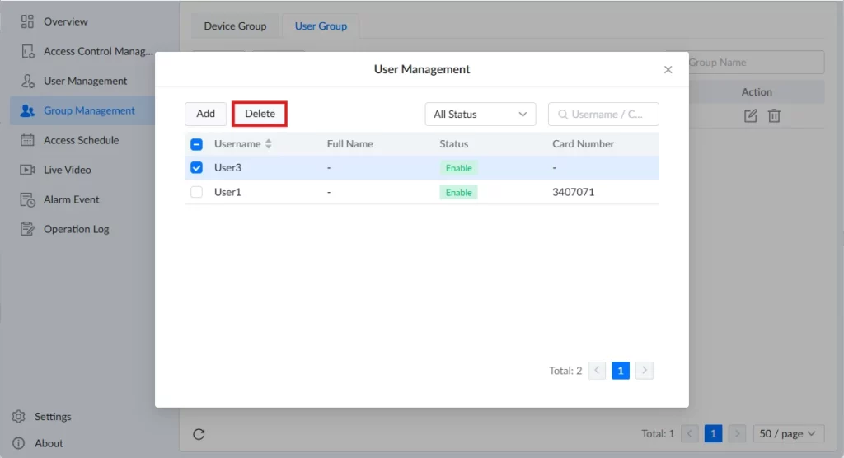Click the User1 username cell
This screenshot has width=844, height=458.
(x=227, y=192)
